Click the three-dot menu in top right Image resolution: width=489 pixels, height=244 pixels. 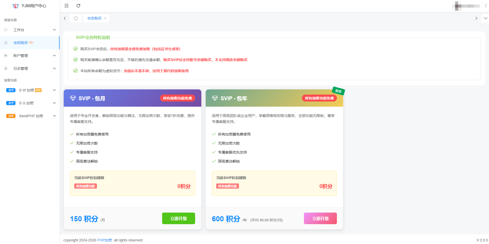[x=486, y=6]
